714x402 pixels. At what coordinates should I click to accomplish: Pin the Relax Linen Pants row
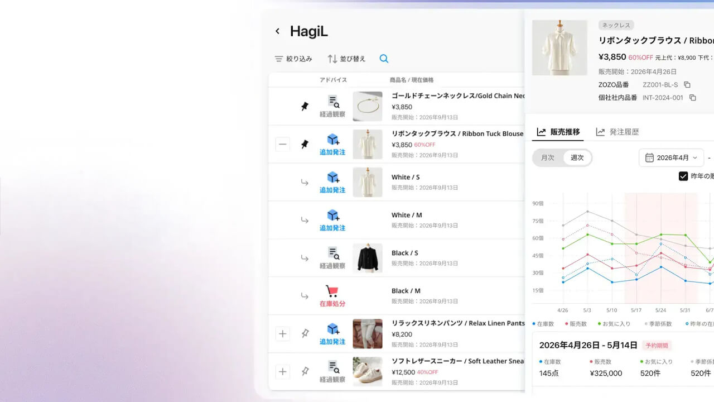point(305,333)
